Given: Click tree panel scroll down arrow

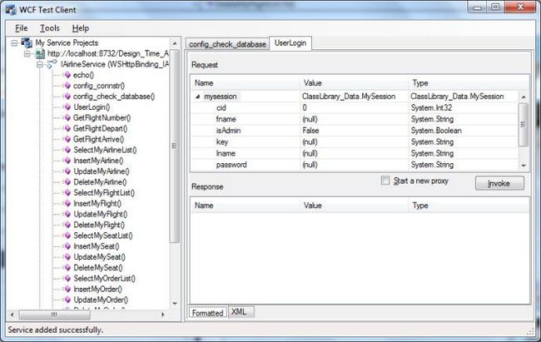Looking at the screenshot, I should (x=175, y=304).
